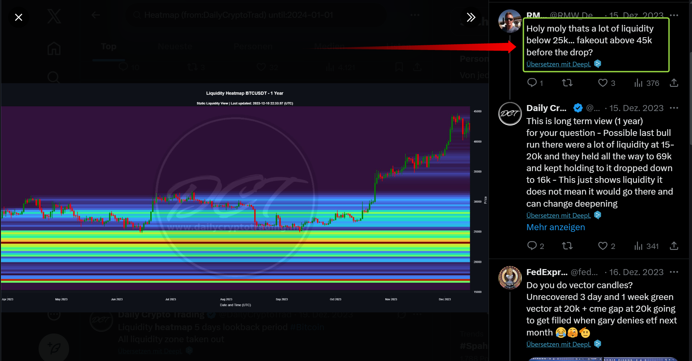The image size is (692, 361).
Task: Click the liquidity heatmap BTCUSDT chart image
Action: click(235, 198)
